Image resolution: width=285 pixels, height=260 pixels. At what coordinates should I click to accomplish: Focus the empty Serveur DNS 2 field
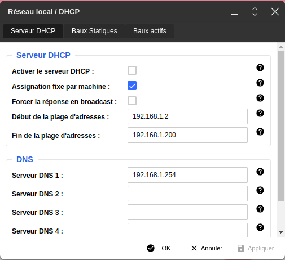click(x=187, y=194)
